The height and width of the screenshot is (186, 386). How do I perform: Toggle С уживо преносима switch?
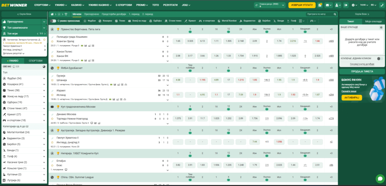[x=53, y=21]
